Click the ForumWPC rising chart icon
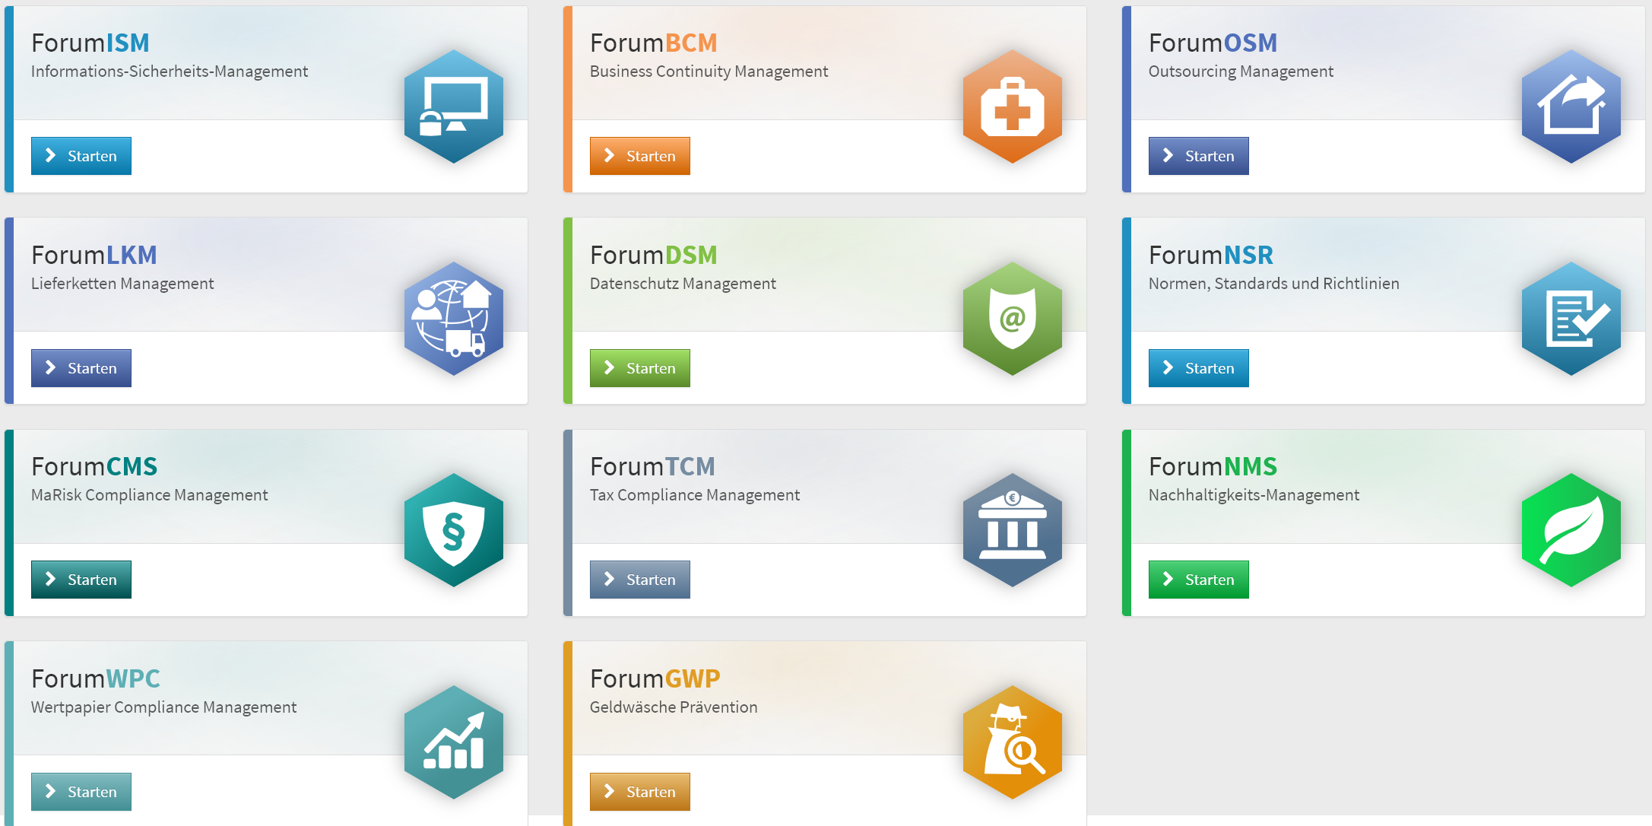The image size is (1652, 826). pyautogui.click(x=454, y=742)
